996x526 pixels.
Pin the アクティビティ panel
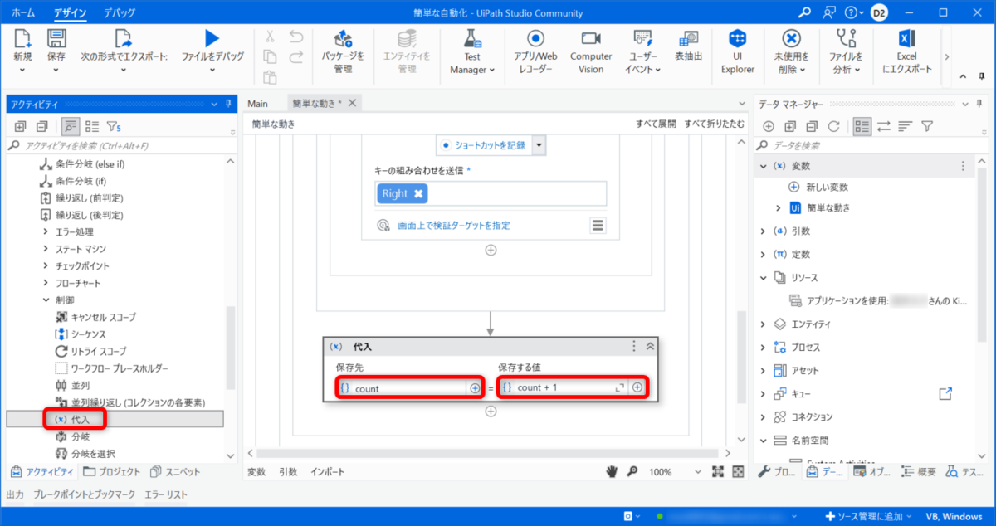tap(227, 103)
